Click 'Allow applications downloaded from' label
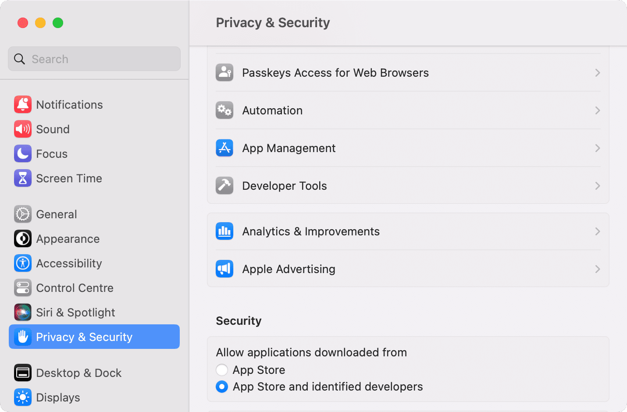 coord(311,352)
